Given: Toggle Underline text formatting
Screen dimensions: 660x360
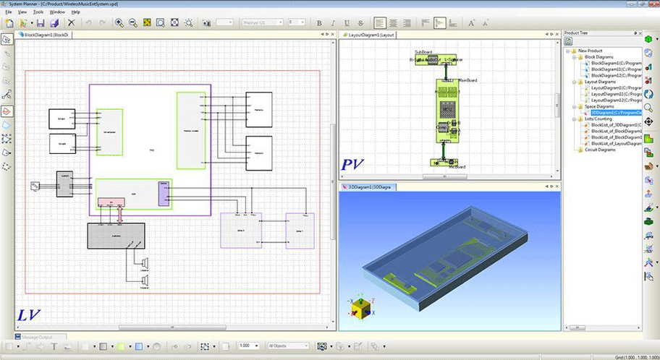Looking at the screenshot, I should pyautogui.click(x=347, y=23).
